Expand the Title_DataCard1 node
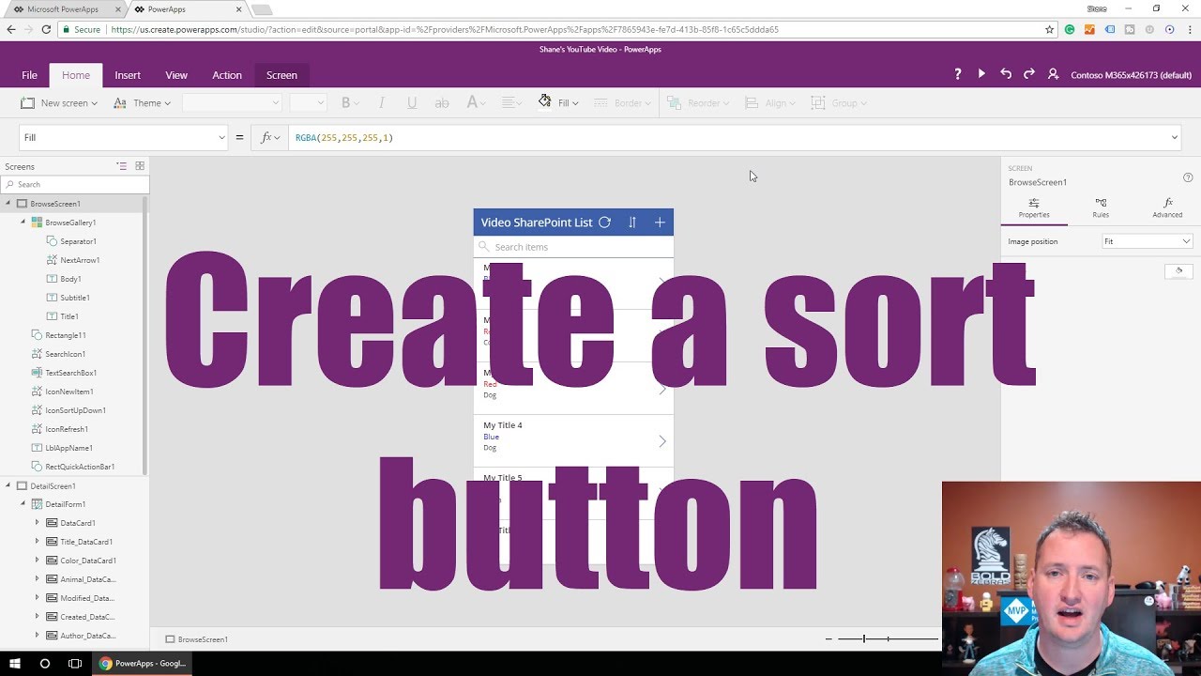The height and width of the screenshot is (676, 1201). [38, 542]
